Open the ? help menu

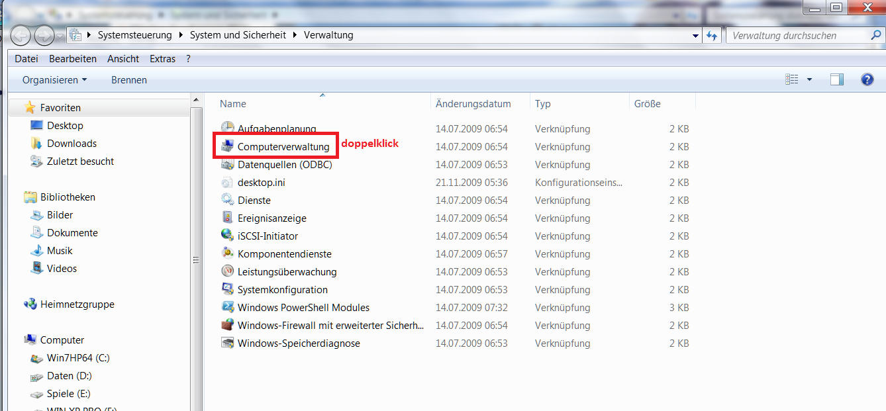189,58
